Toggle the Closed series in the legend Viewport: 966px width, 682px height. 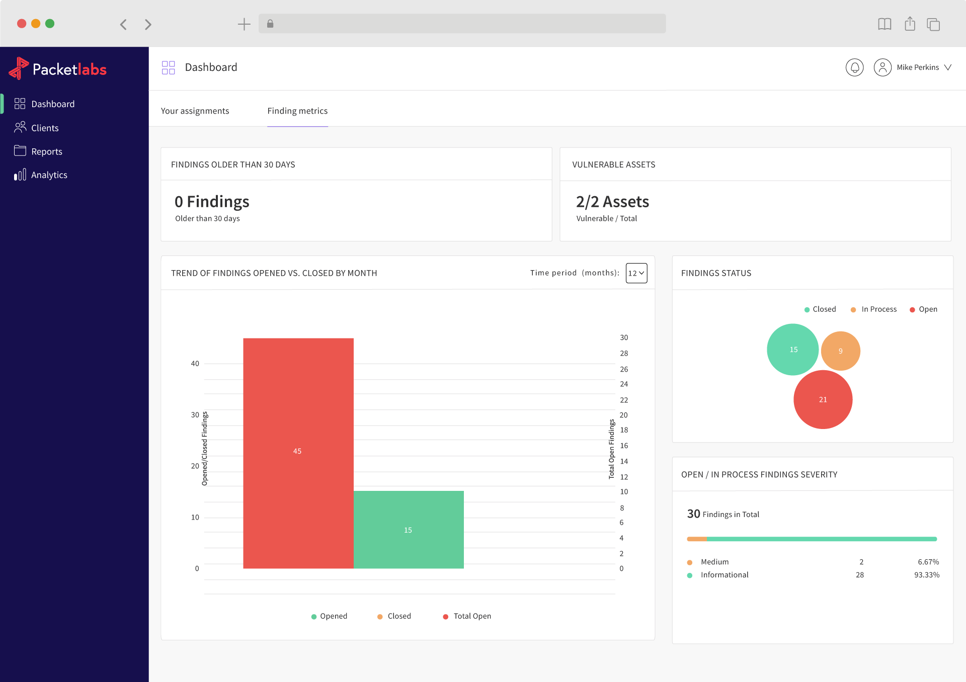click(394, 616)
